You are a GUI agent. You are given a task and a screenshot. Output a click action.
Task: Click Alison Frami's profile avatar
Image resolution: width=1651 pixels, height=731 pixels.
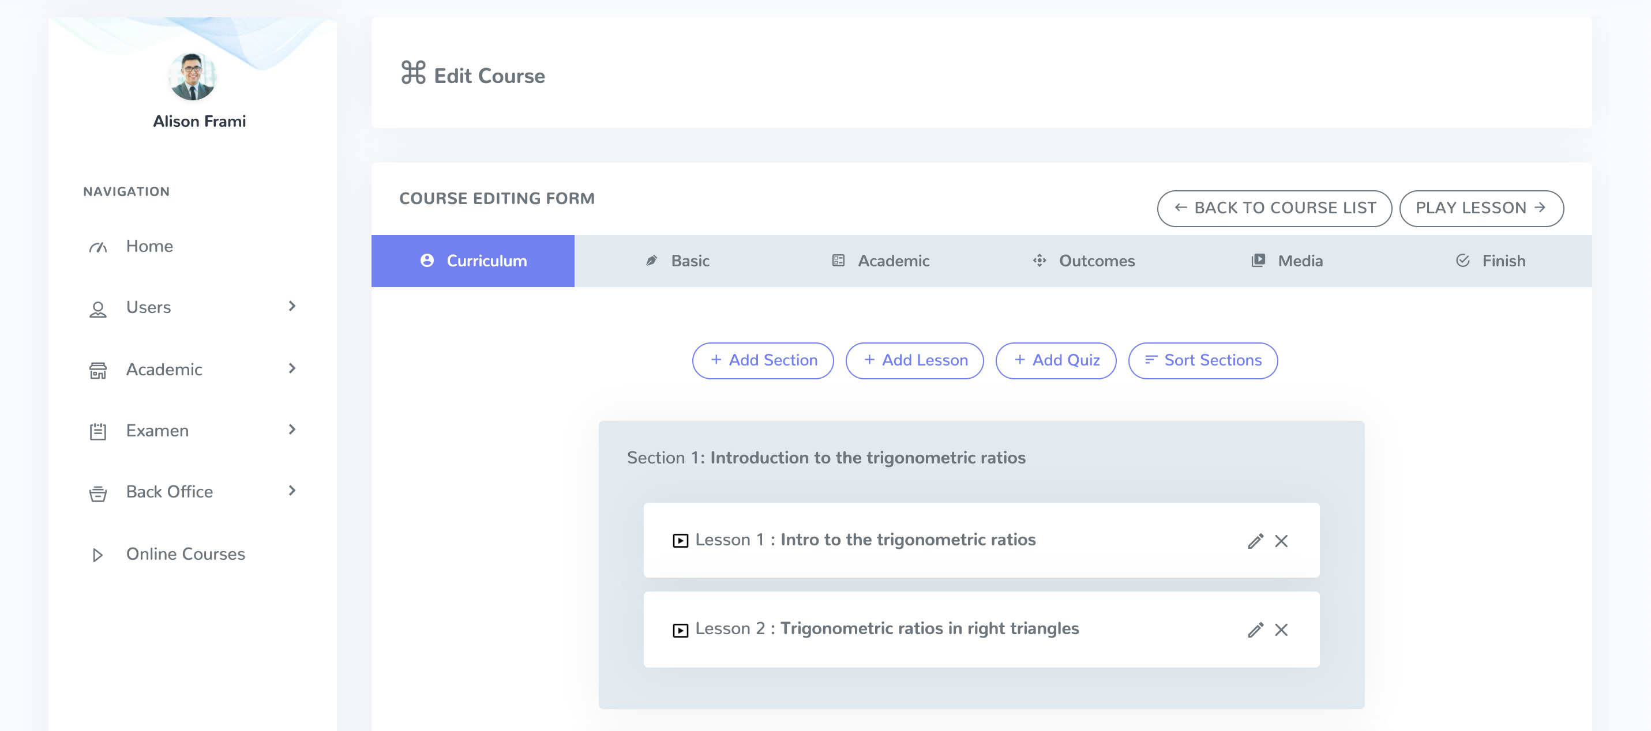(192, 77)
